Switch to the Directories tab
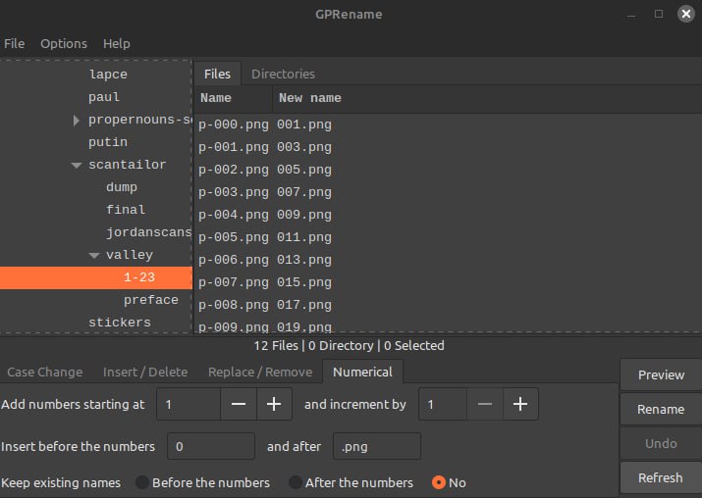This screenshot has width=702, height=498. point(283,74)
